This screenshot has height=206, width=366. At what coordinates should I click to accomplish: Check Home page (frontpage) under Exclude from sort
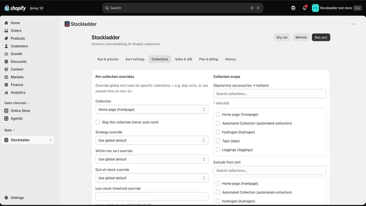218,184
